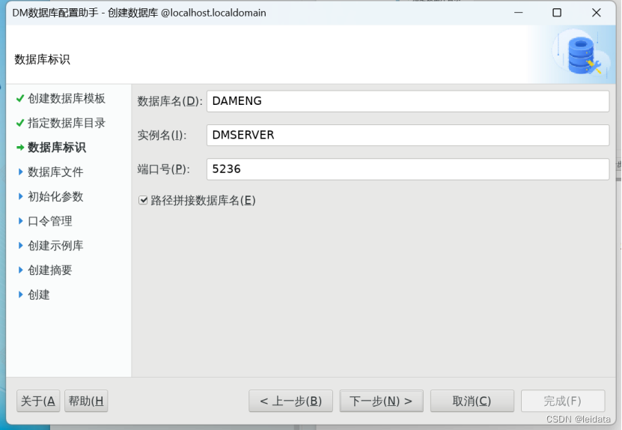This screenshot has width=622, height=430.
Task: Focus the 实例名 field containing DMSERVER
Action: (x=408, y=135)
